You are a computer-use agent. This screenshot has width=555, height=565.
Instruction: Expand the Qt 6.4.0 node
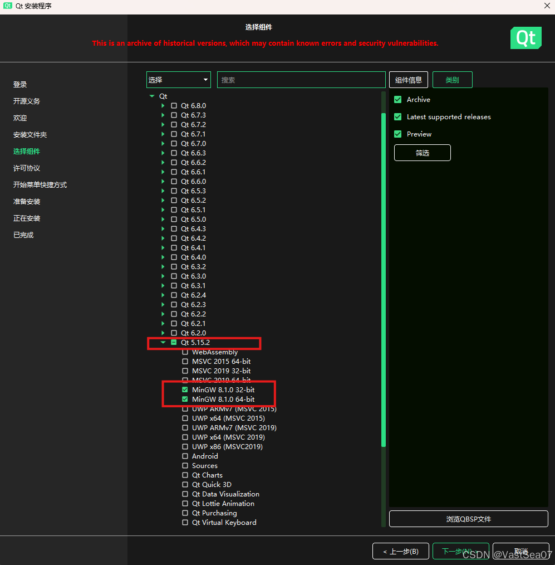point(163,257)
